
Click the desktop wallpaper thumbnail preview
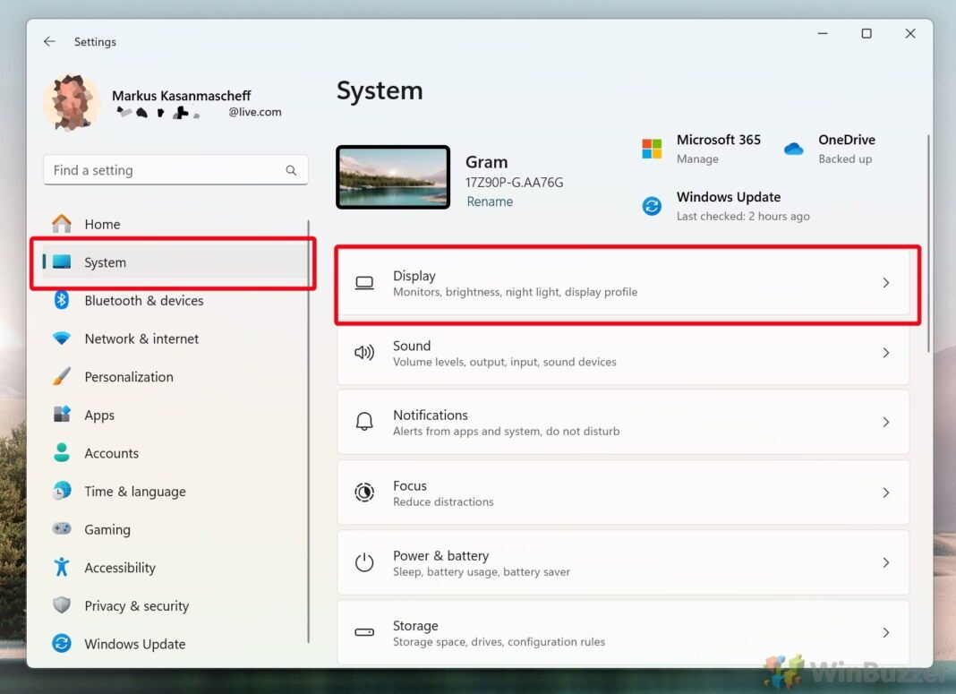(393, 176)
